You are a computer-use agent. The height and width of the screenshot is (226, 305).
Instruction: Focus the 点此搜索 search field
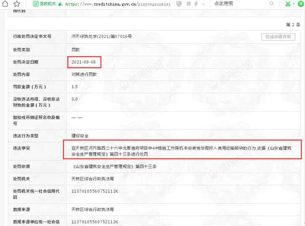pyautogui.click(x=240, y=4)
